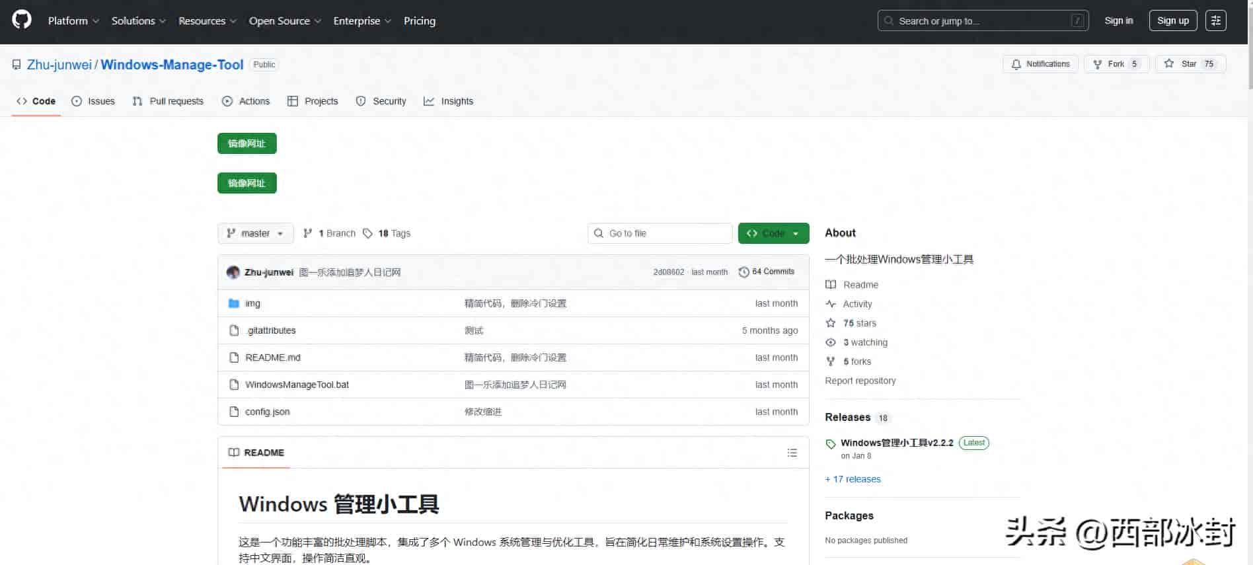Screen dimensions: 1253x565
Task: Expand the Enterprise menu
Action: (362, 20)
